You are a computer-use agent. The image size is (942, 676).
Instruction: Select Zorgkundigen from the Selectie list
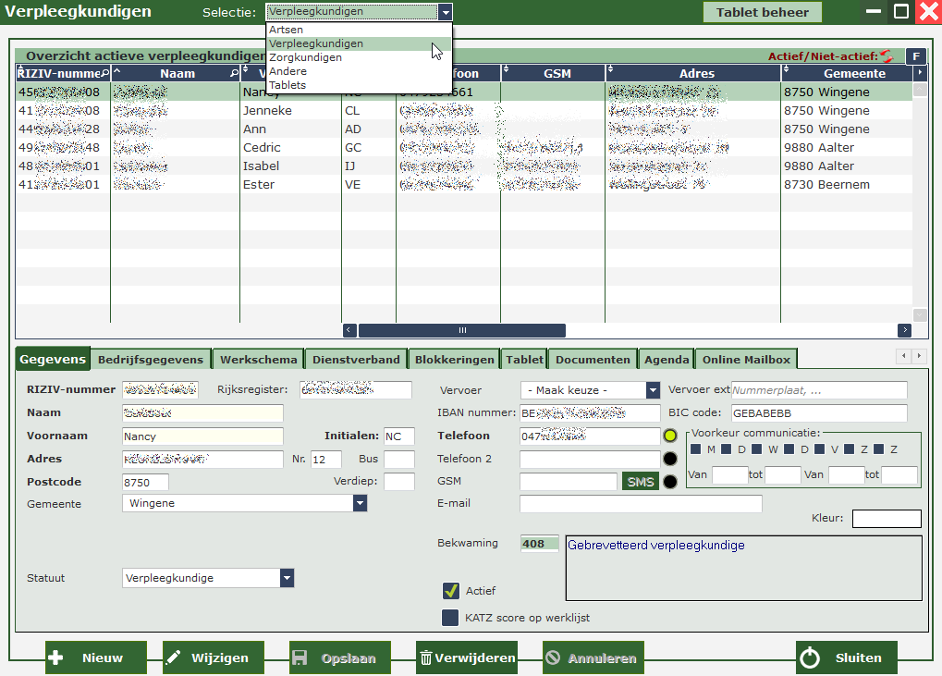[305, 57]
